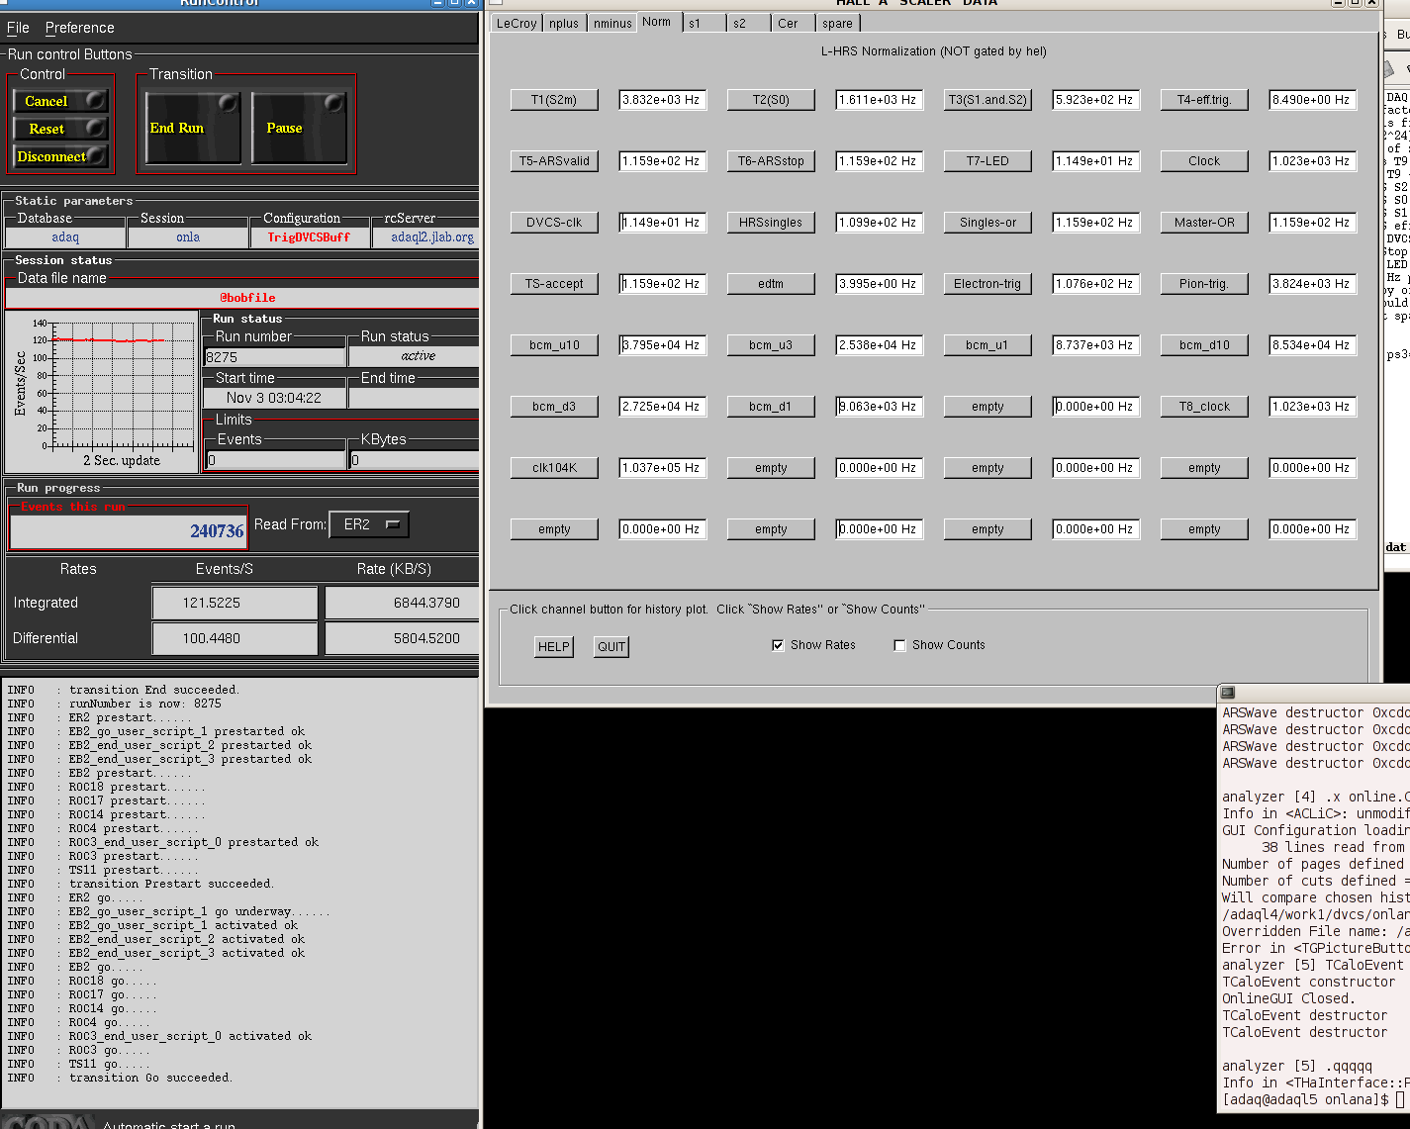
Task: Click the Clock channel button
Action: point(1204,161)
